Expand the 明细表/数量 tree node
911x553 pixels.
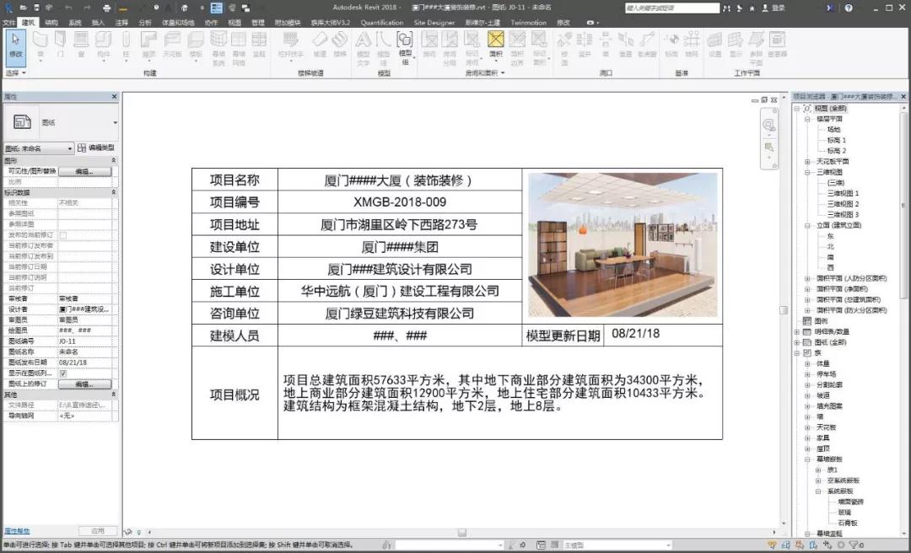[797, 331]
